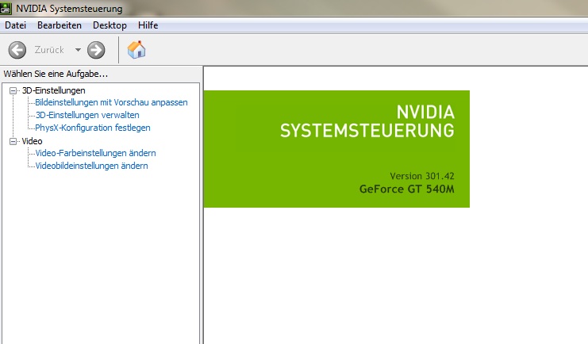Viewport: 588px width, 344px height.
Task: Select the 3D-Einstellungen category label
Action: tap(54, 90)
